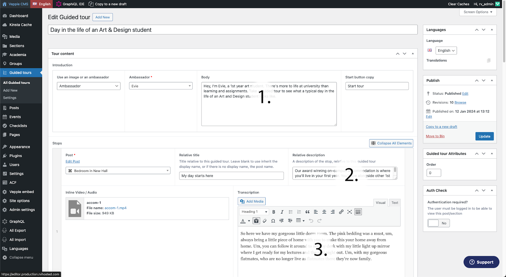Click the Copy to a new draft link in Publish
The image size is (506, 277).
[441, 127]
